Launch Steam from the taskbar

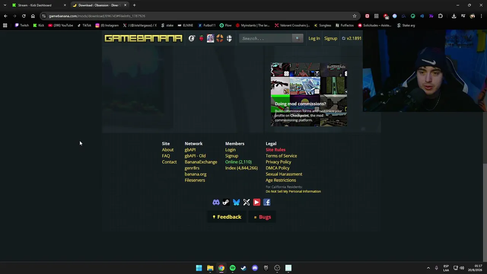click(x=243, y=268)
